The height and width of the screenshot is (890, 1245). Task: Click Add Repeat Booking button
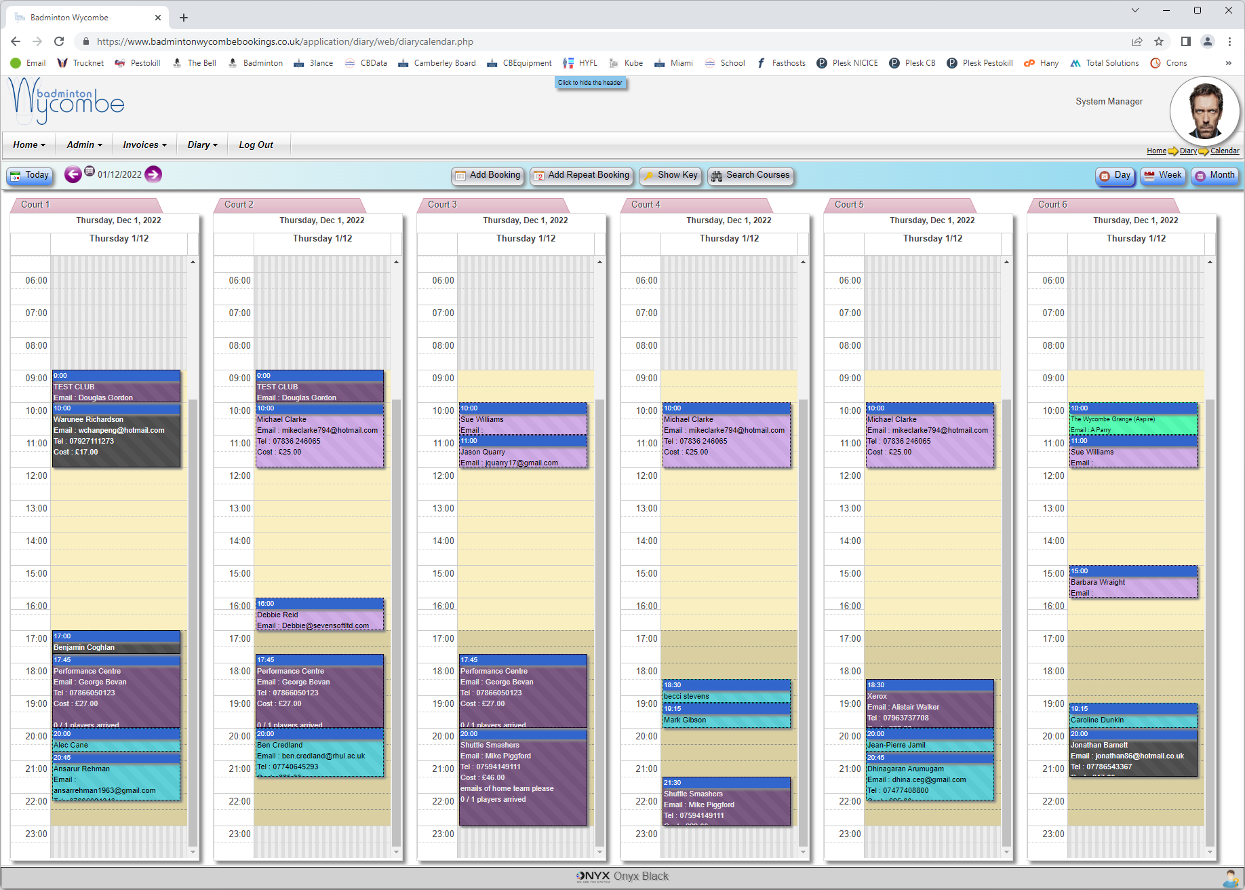click(x=581, y=176)
